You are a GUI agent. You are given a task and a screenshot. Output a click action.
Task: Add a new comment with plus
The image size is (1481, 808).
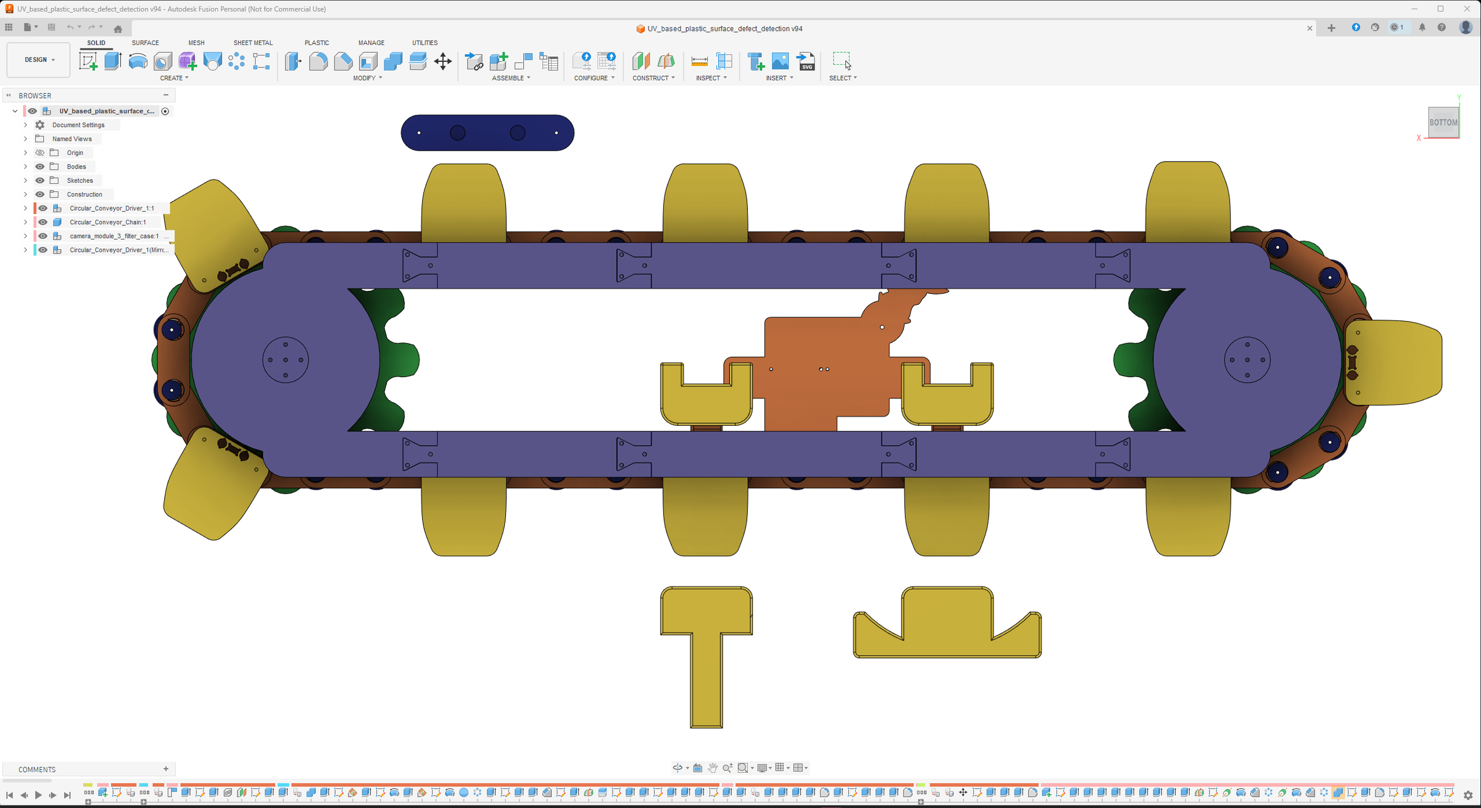166,769
